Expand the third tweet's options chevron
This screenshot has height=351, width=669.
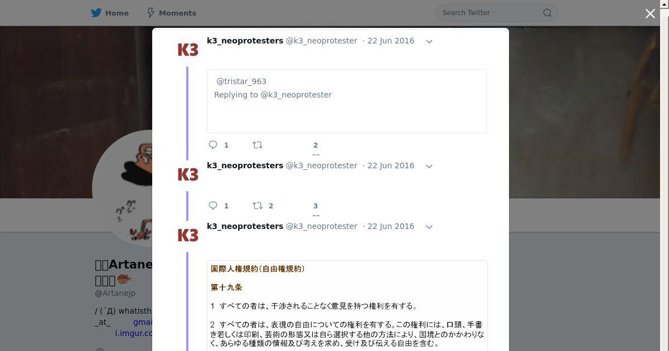click(429, 227)
